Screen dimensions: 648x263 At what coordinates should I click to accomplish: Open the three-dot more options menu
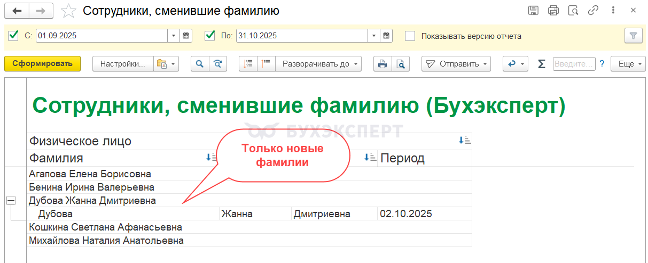[x=613, y=10]
